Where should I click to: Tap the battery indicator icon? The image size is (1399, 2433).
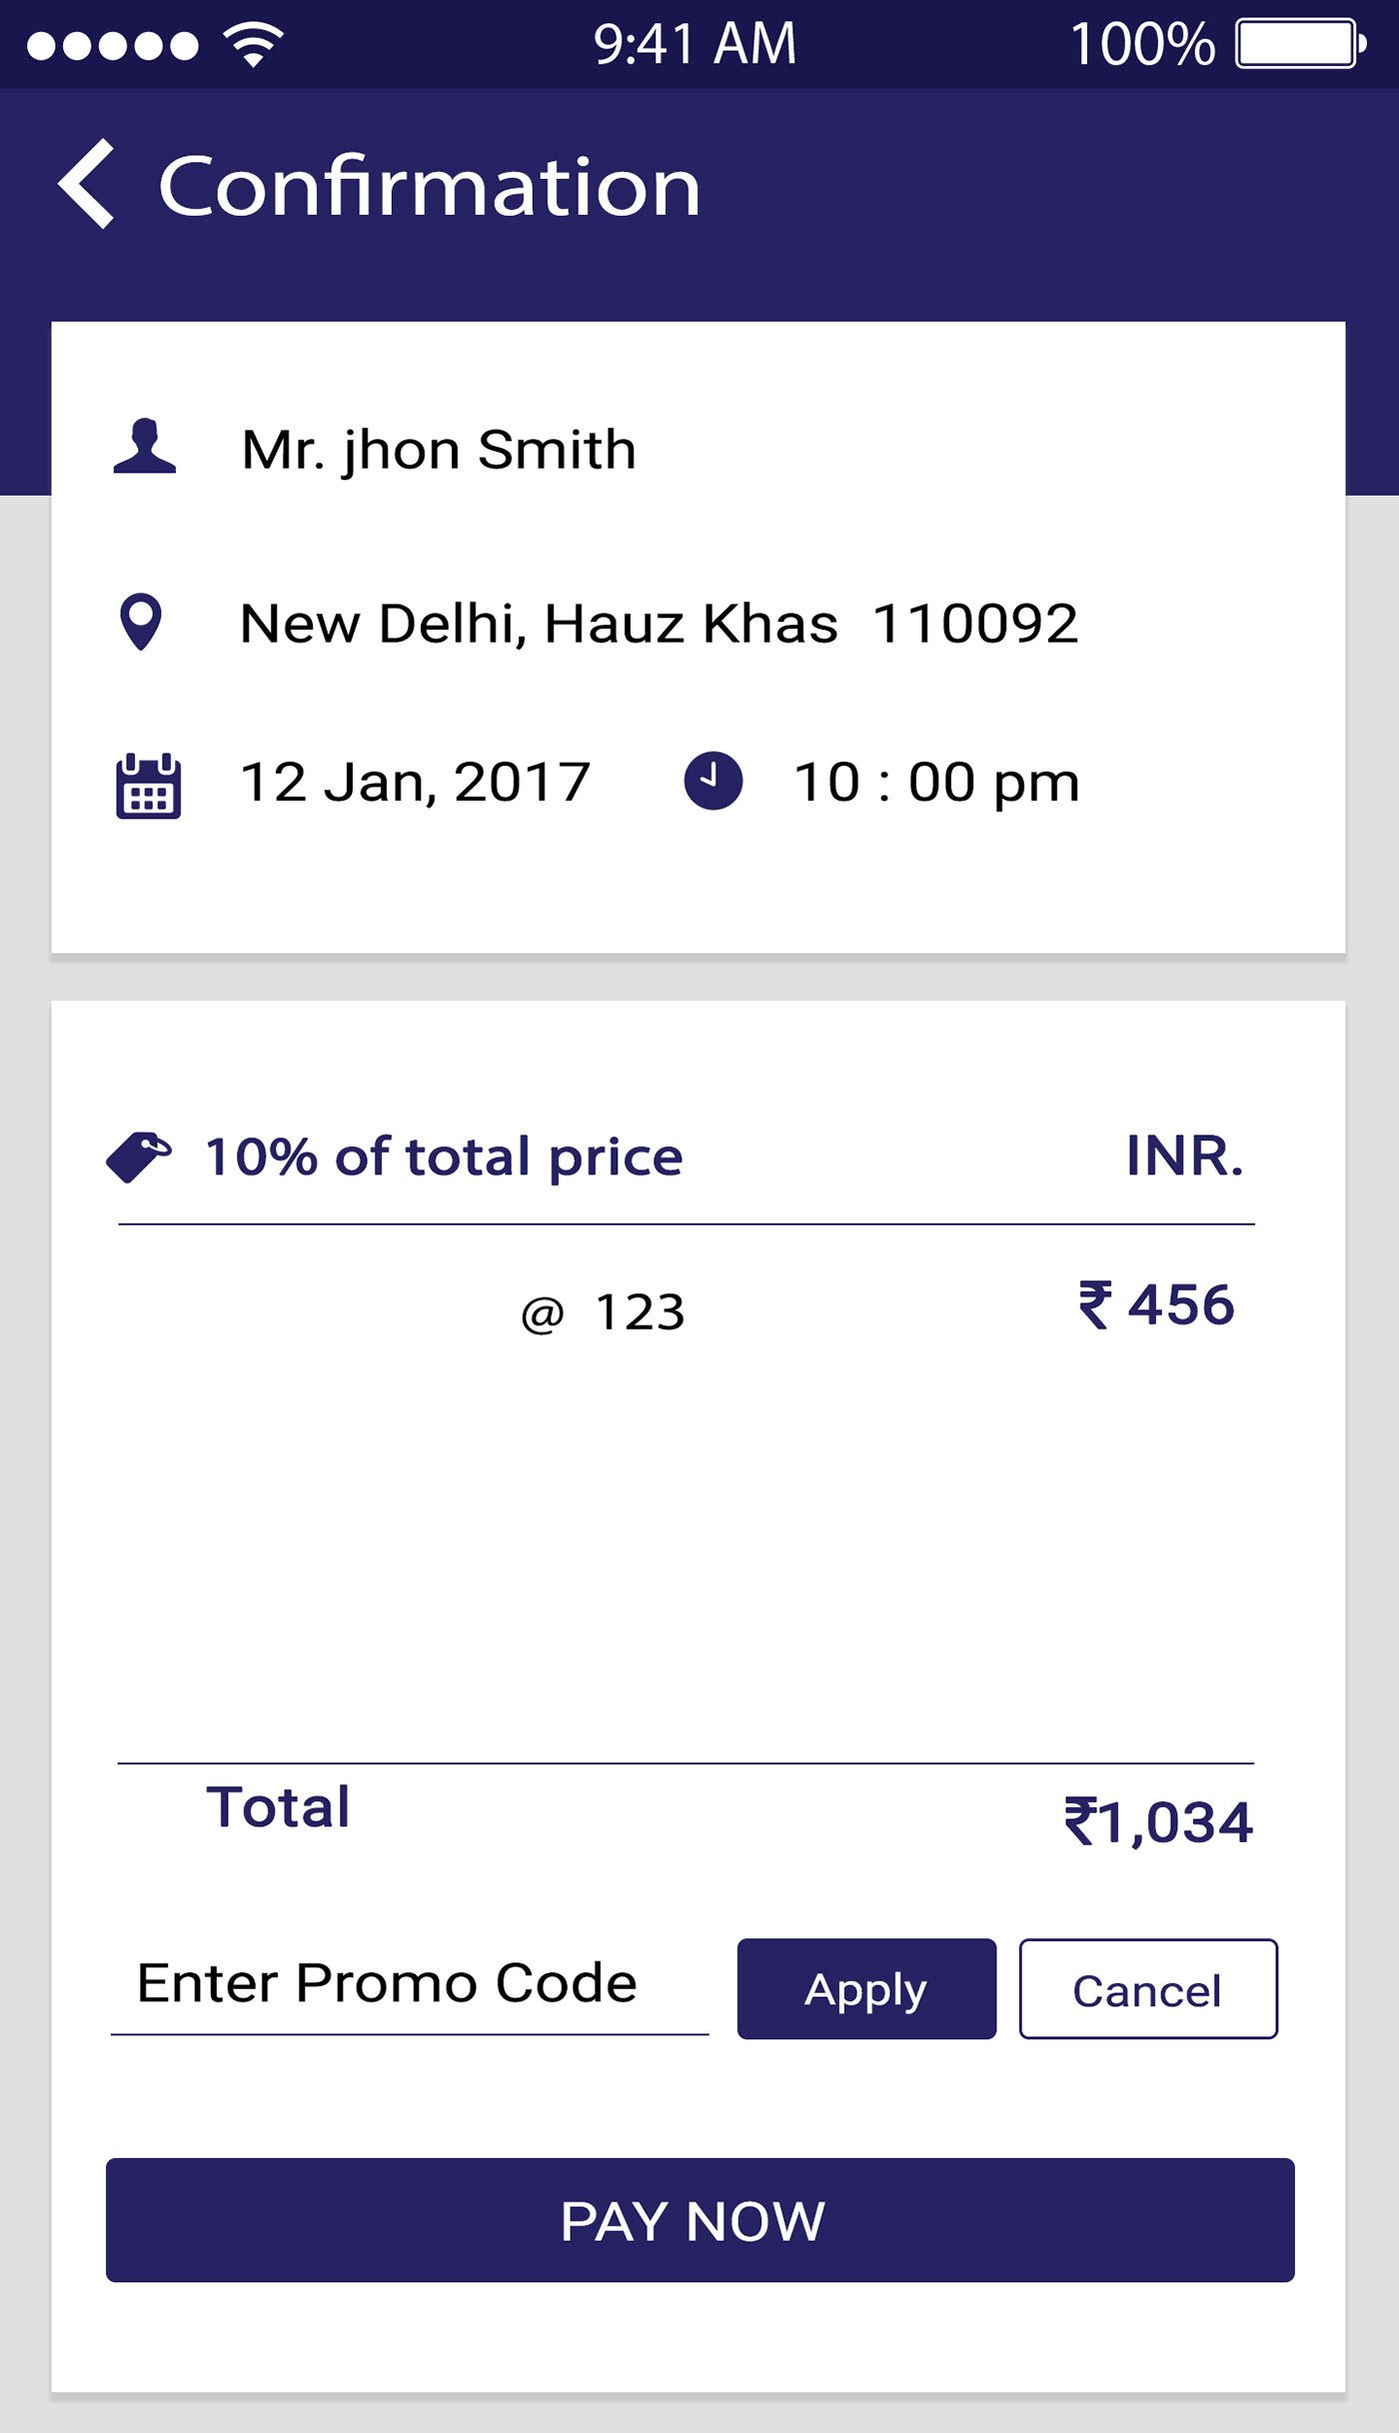pyautogui.click(x=1301, y=44)
